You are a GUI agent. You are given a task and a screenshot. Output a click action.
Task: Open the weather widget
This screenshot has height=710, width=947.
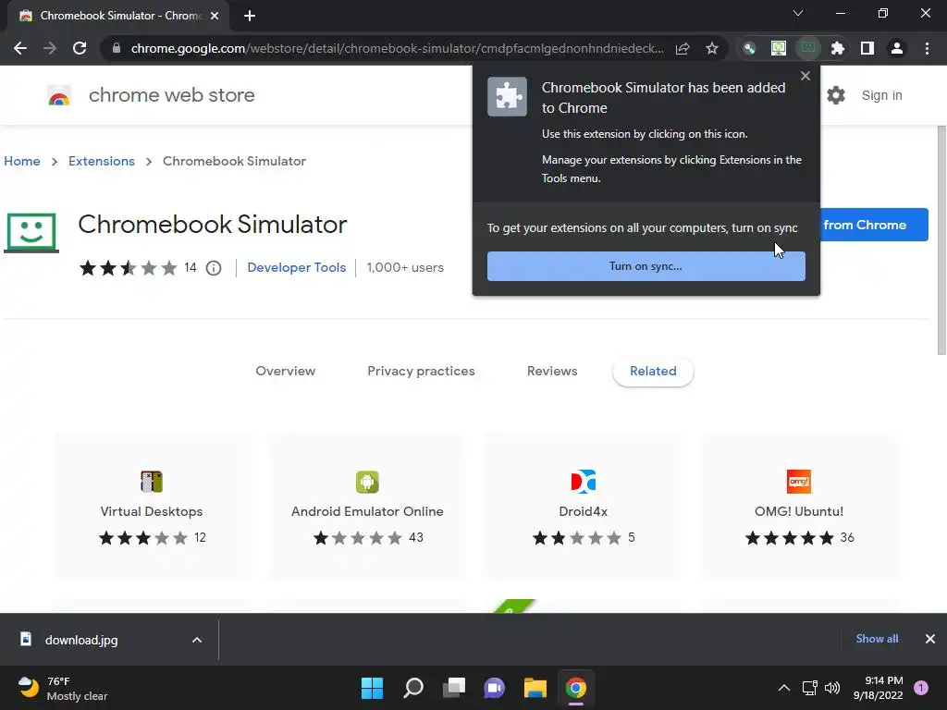pyautogui.click(x=63, y=688)
